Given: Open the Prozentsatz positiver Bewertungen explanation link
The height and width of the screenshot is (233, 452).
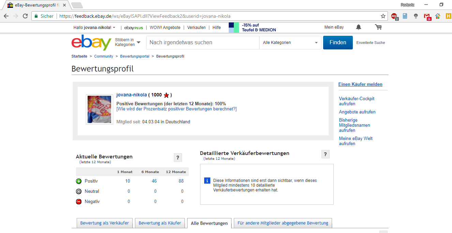Looking at the screenshot, I should tap(177, 109).
